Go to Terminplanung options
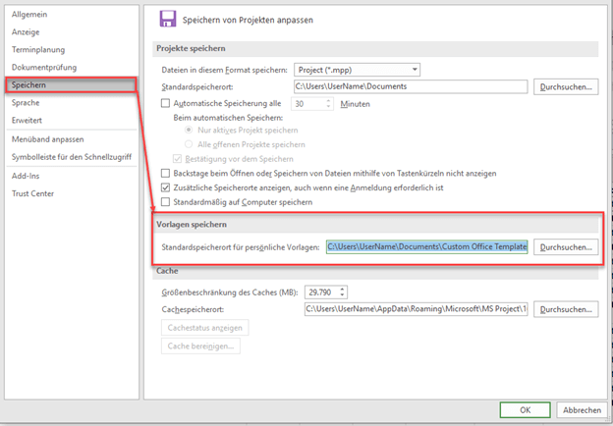Image resolution: width=613 pixels, height=426 pixels. (39, 49)
